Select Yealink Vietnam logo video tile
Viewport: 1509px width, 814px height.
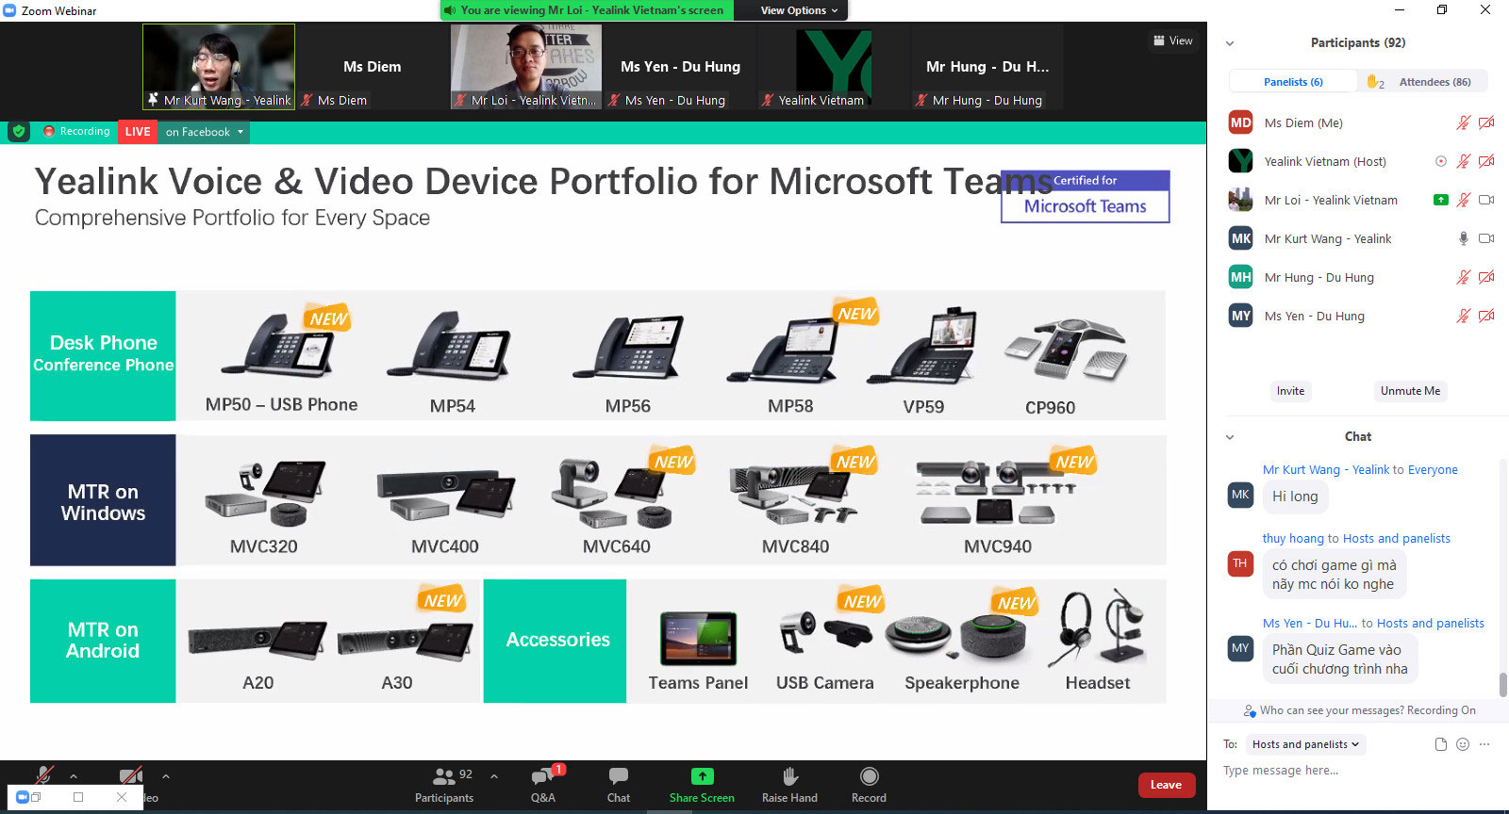833,67
